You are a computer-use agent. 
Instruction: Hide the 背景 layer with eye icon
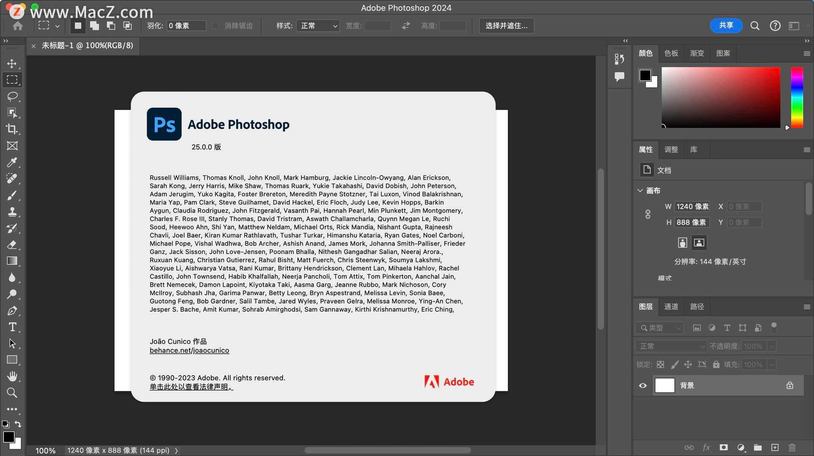tap(643, 386)
